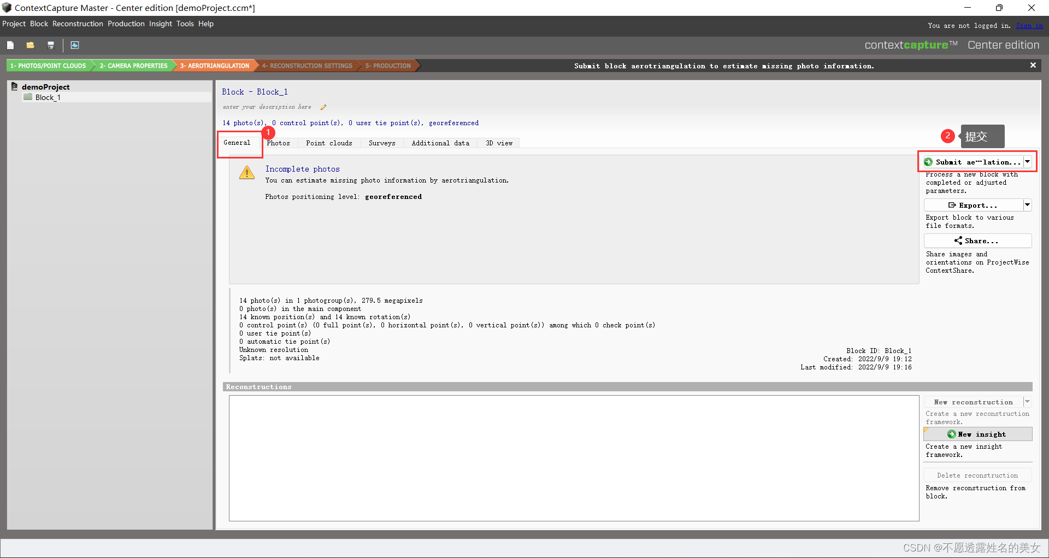The height and width of the screenshot is (558, 1049).
Task: Click the Block ID: Block_1 text
Action: tap(879, 351)
